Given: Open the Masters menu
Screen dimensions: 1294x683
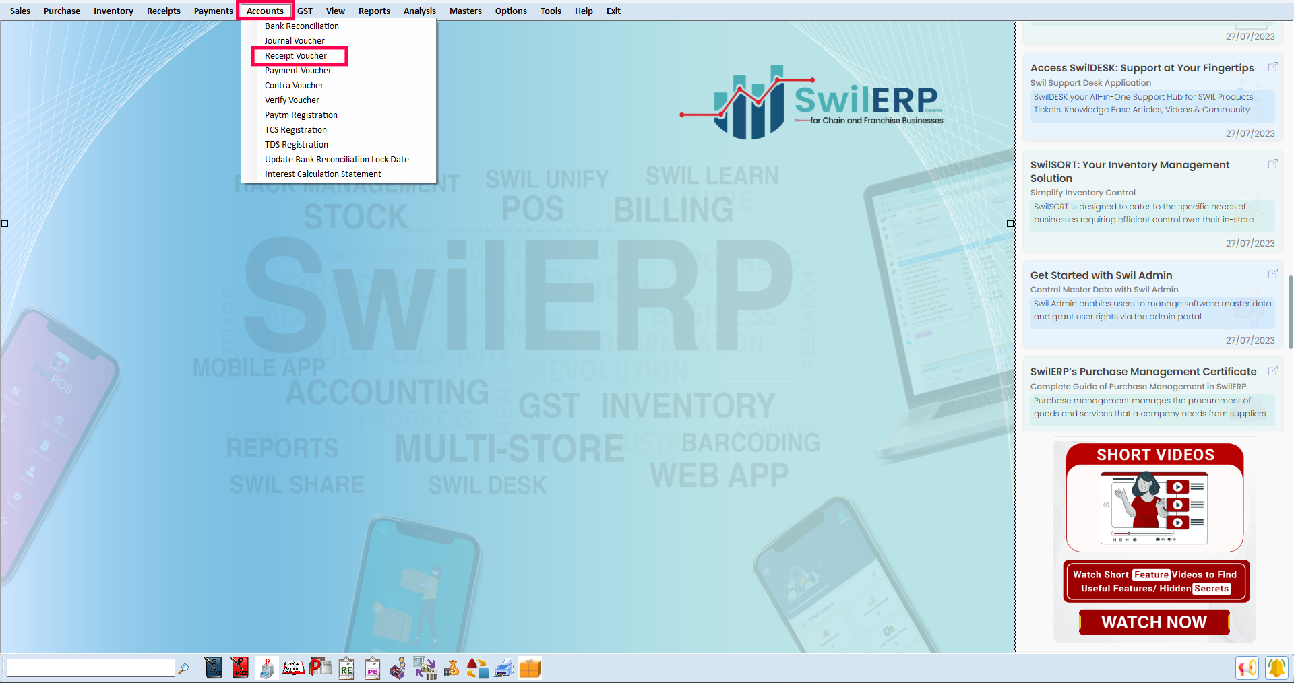Looking at the screenshot, I should click(x=466, y=11).
